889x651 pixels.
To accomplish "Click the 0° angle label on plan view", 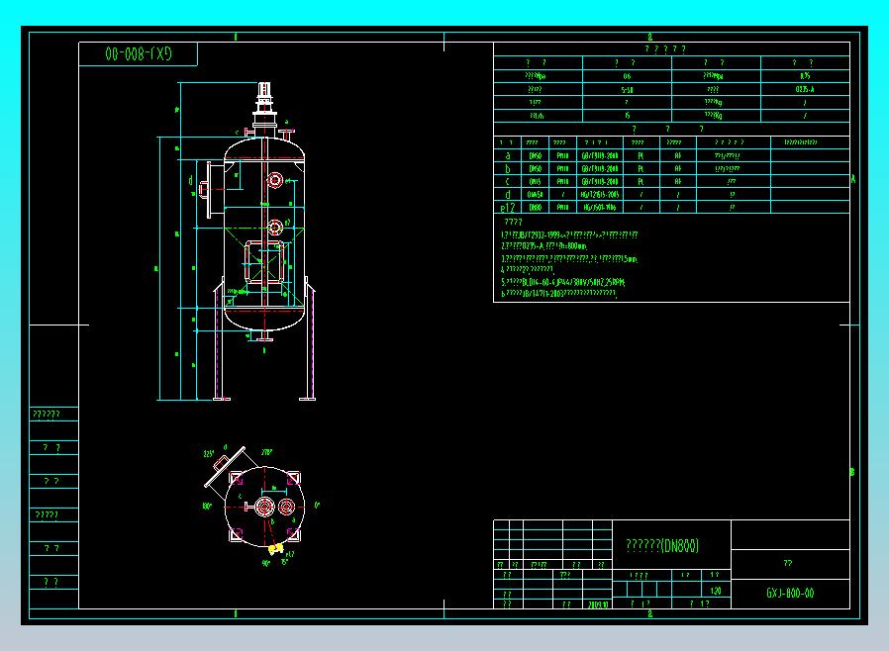I will coord(317,505).
